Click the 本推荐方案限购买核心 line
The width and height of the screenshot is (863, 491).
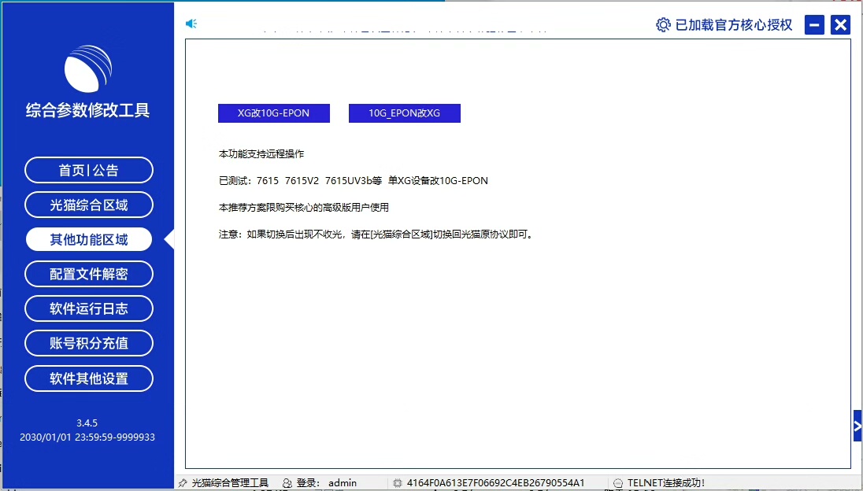click(304, 207)
